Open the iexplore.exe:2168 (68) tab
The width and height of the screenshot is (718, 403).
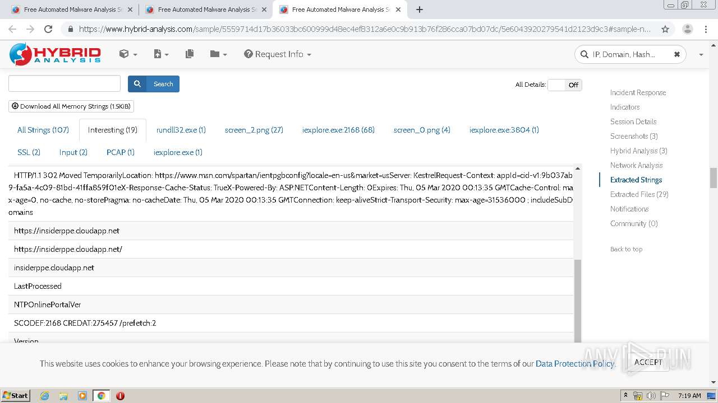(x=338, y=130)
